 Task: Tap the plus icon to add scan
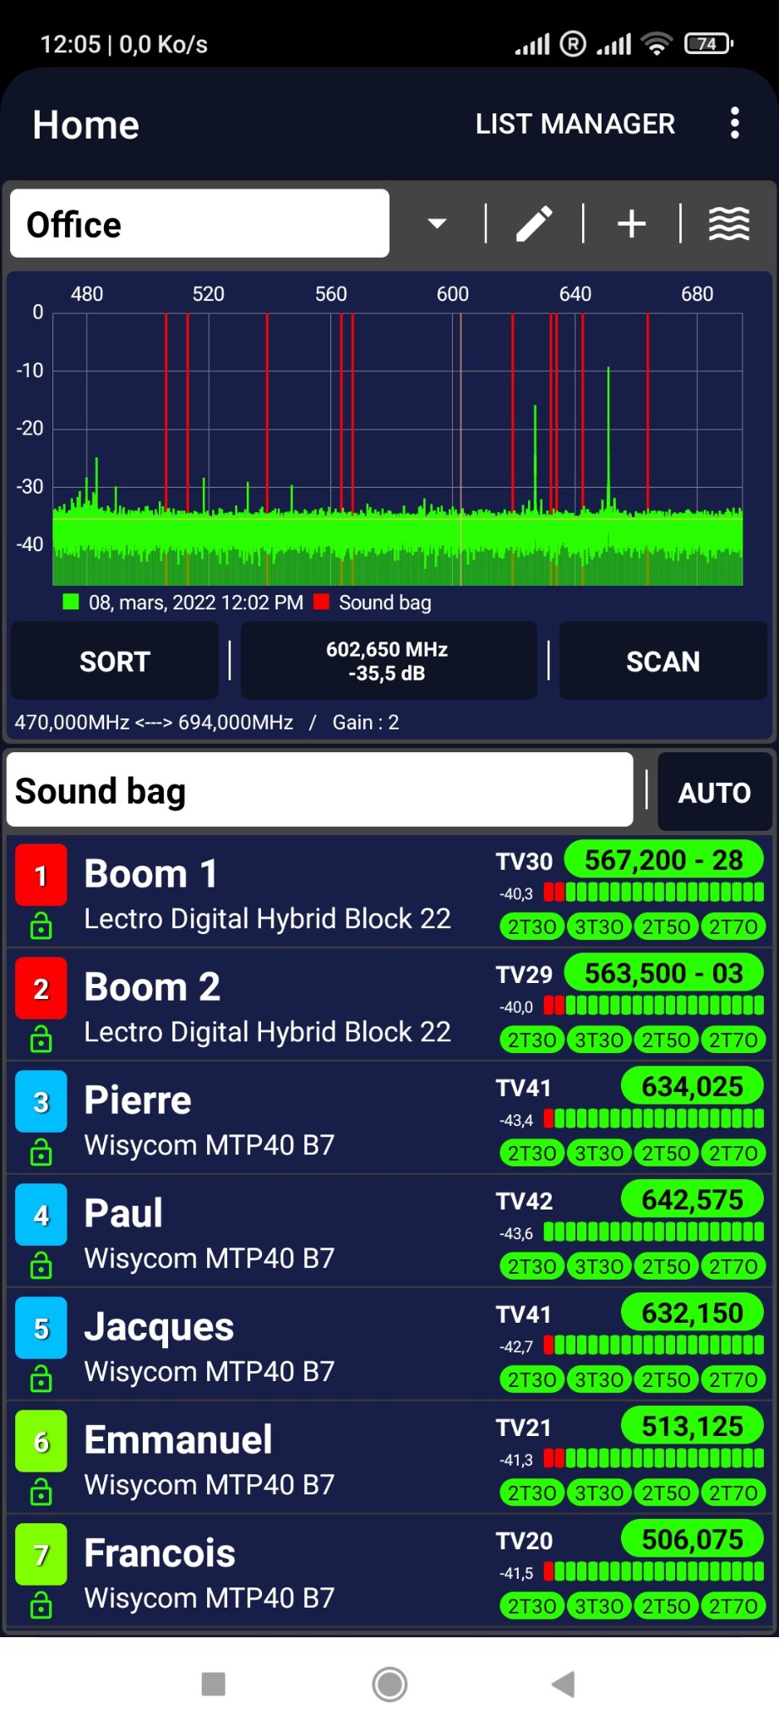click(631, 224)
